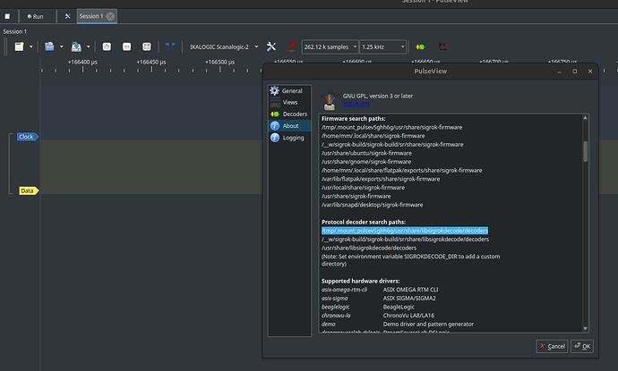Viewport: 618px width, 371px height.
Task: Confirm the dialog with OK
Action: pyautogui.click(x=582, y=346)
